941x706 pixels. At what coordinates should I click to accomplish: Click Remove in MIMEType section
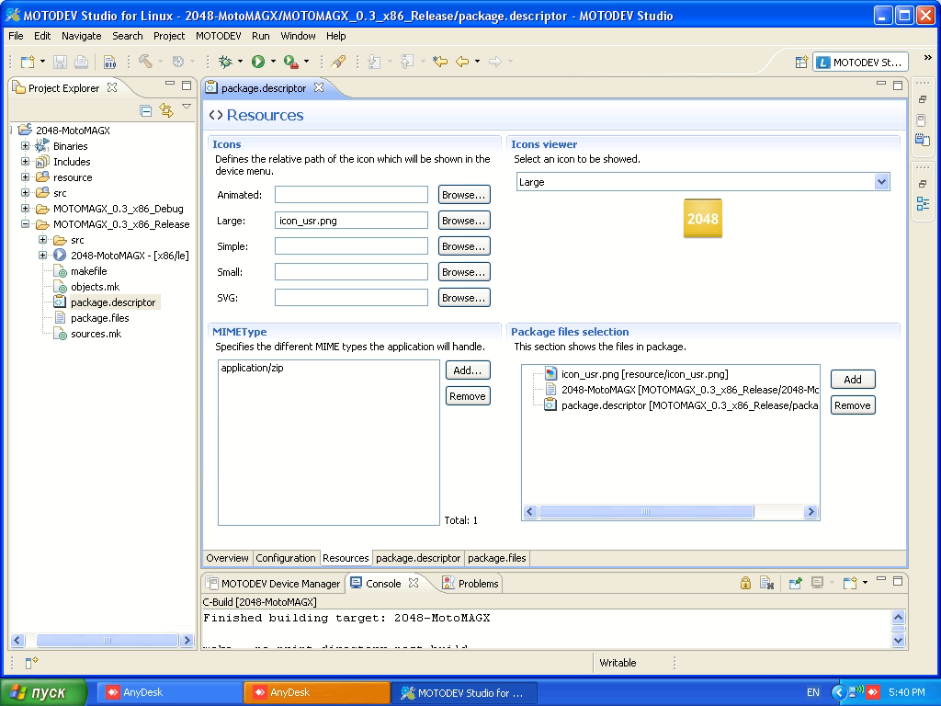[x=468, y=396]
